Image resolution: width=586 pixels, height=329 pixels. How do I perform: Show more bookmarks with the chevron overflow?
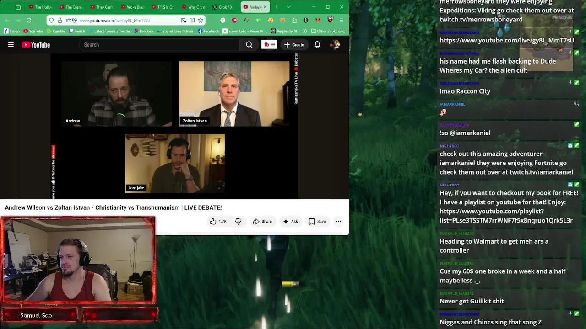click(306, 31)
